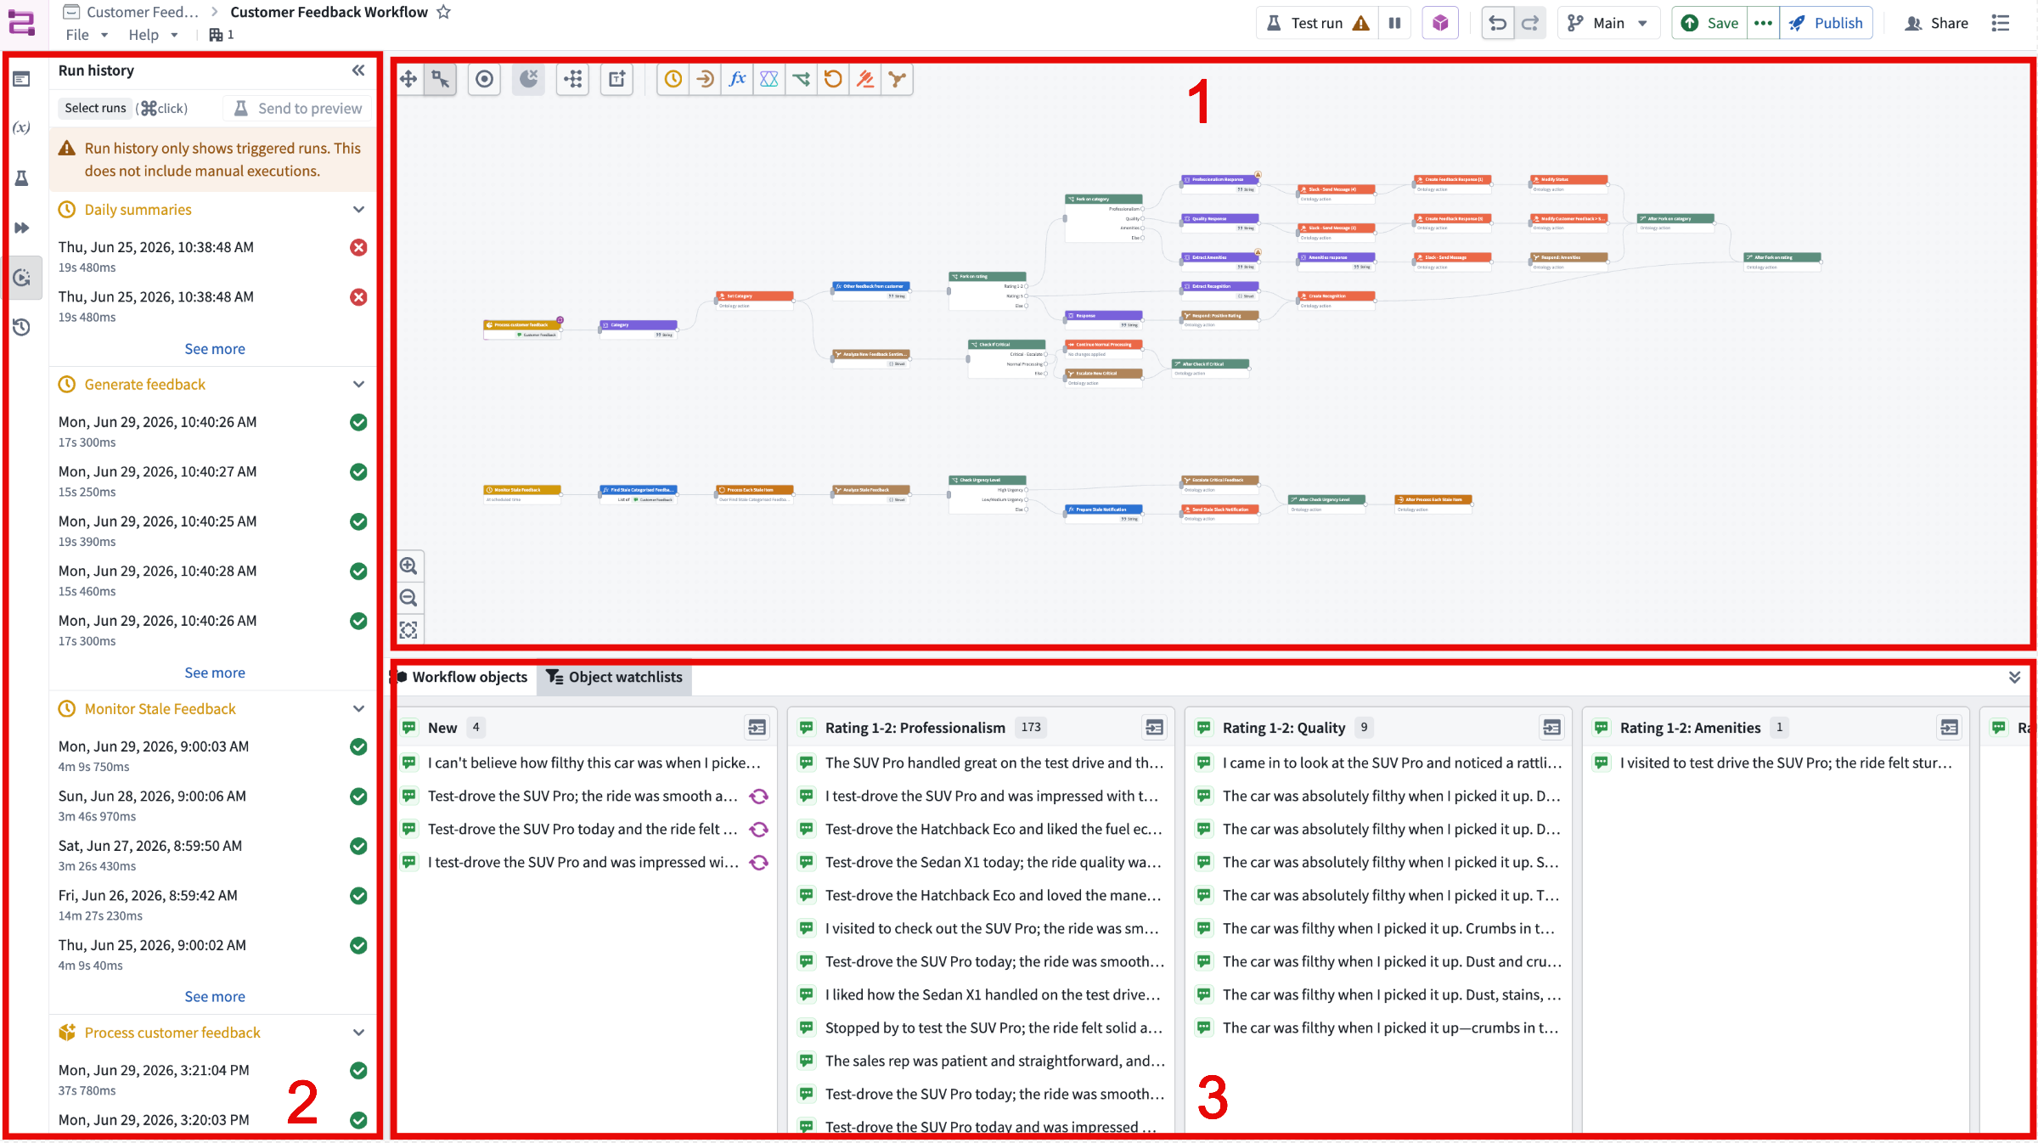
Task: Open the File menu
Action: click(x=87, y=35)
